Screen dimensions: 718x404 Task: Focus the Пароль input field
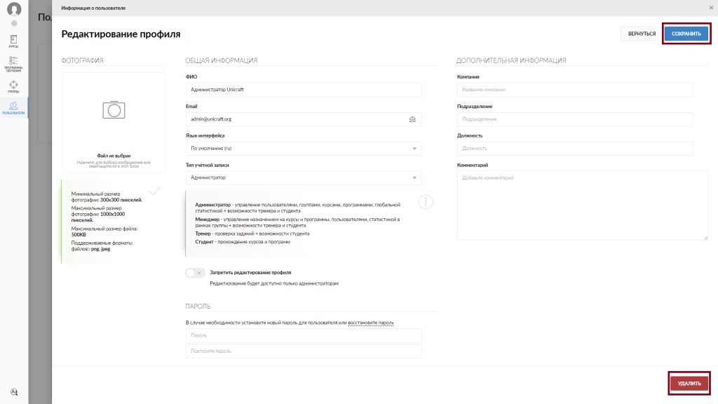pos(304,336)
